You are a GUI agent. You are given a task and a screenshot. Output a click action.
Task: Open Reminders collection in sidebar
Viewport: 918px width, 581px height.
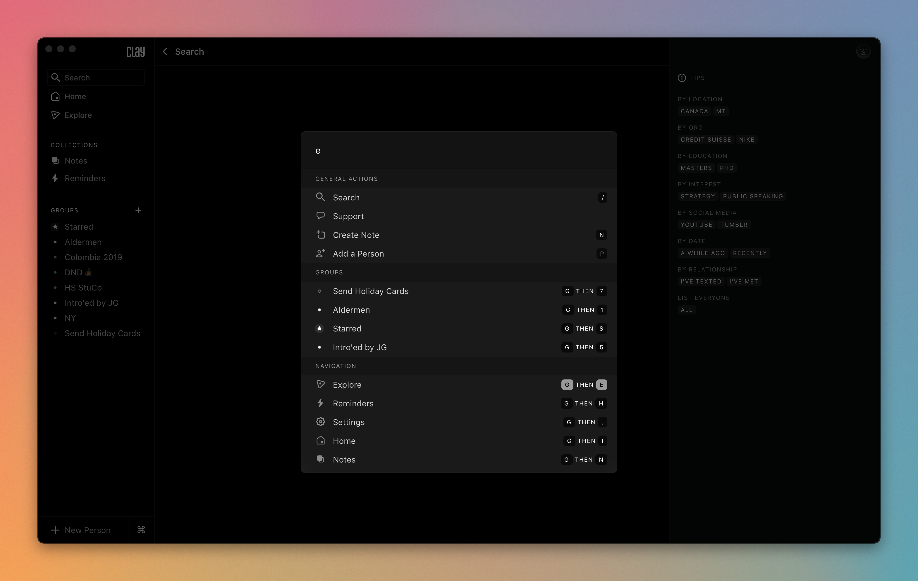pyautogui.click(x=85, y=178)
